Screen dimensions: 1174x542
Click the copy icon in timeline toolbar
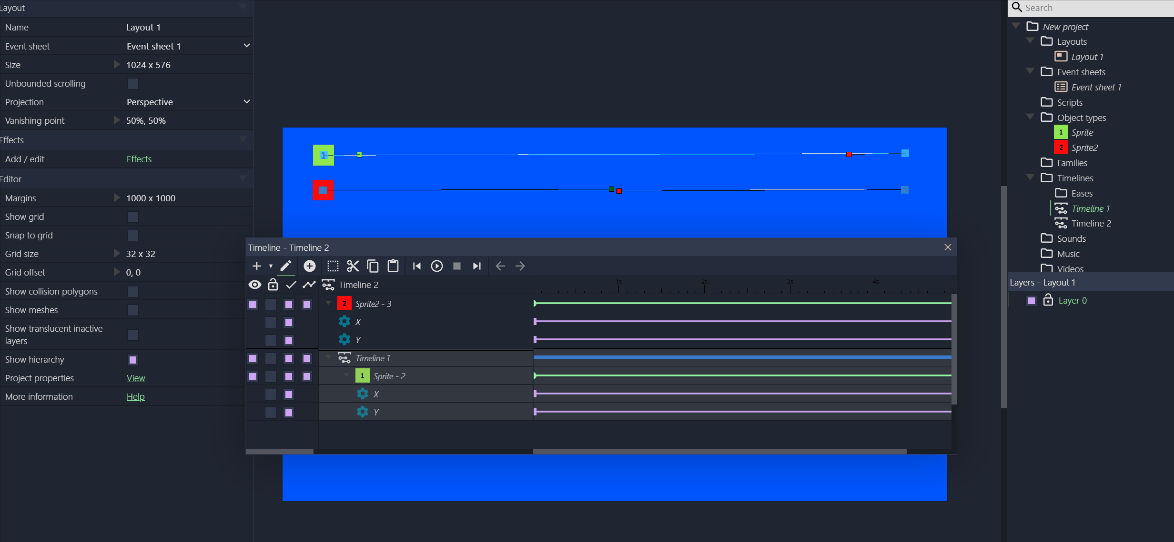(x=373, y=266)
